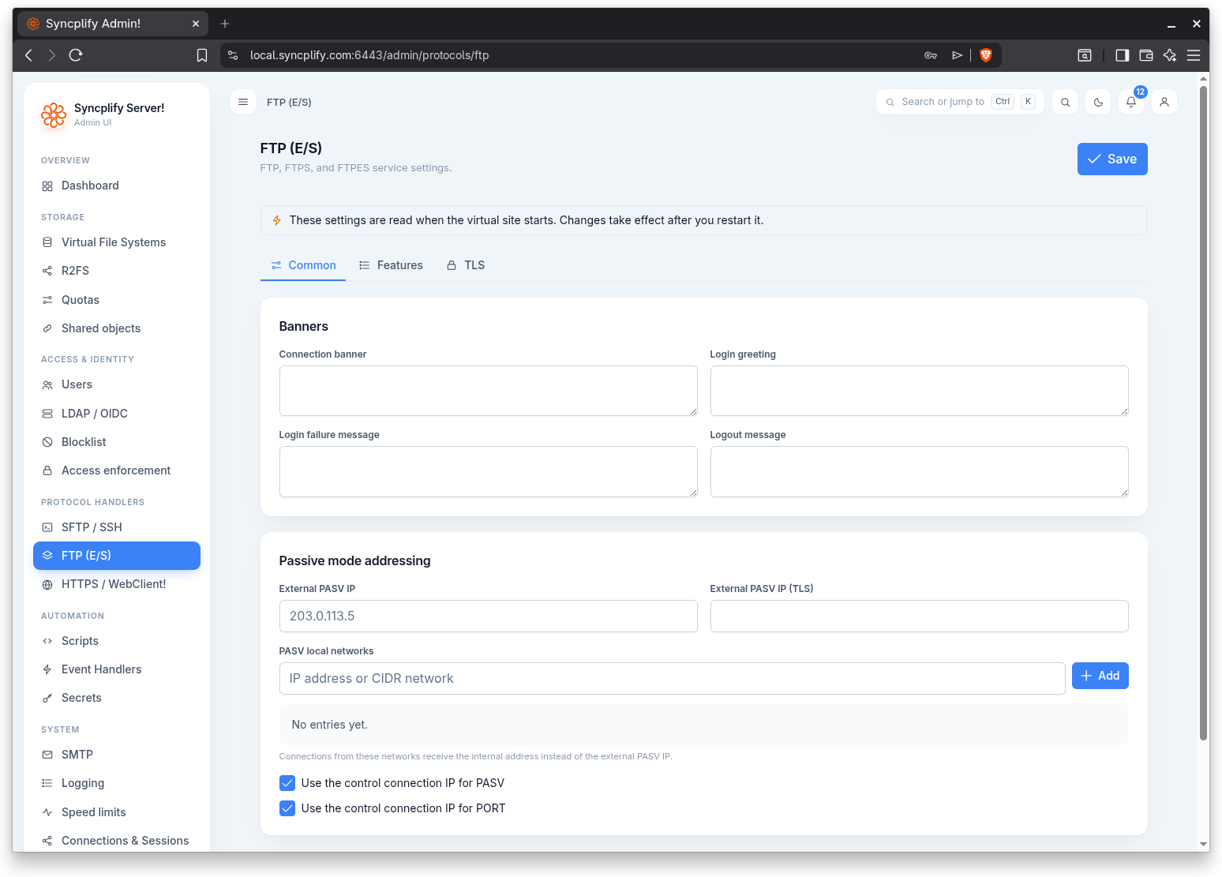This screenshot has height=877, width=1222.
Task: Navigate to Users
Action: tap(117, 384)
